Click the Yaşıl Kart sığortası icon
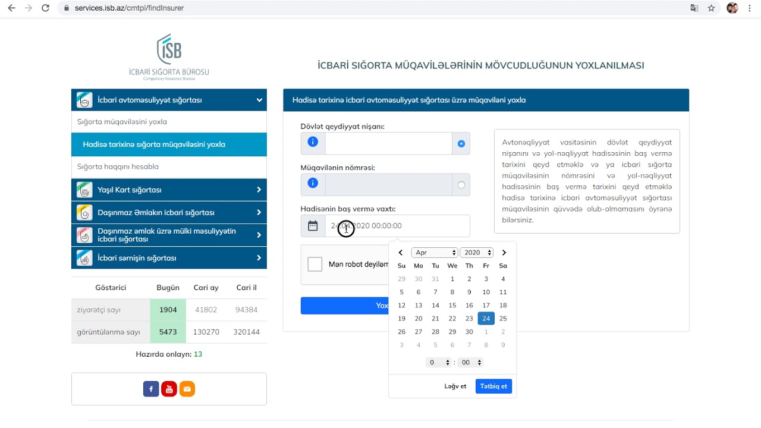This screenshot has width=761, height=428. (84, 190)
